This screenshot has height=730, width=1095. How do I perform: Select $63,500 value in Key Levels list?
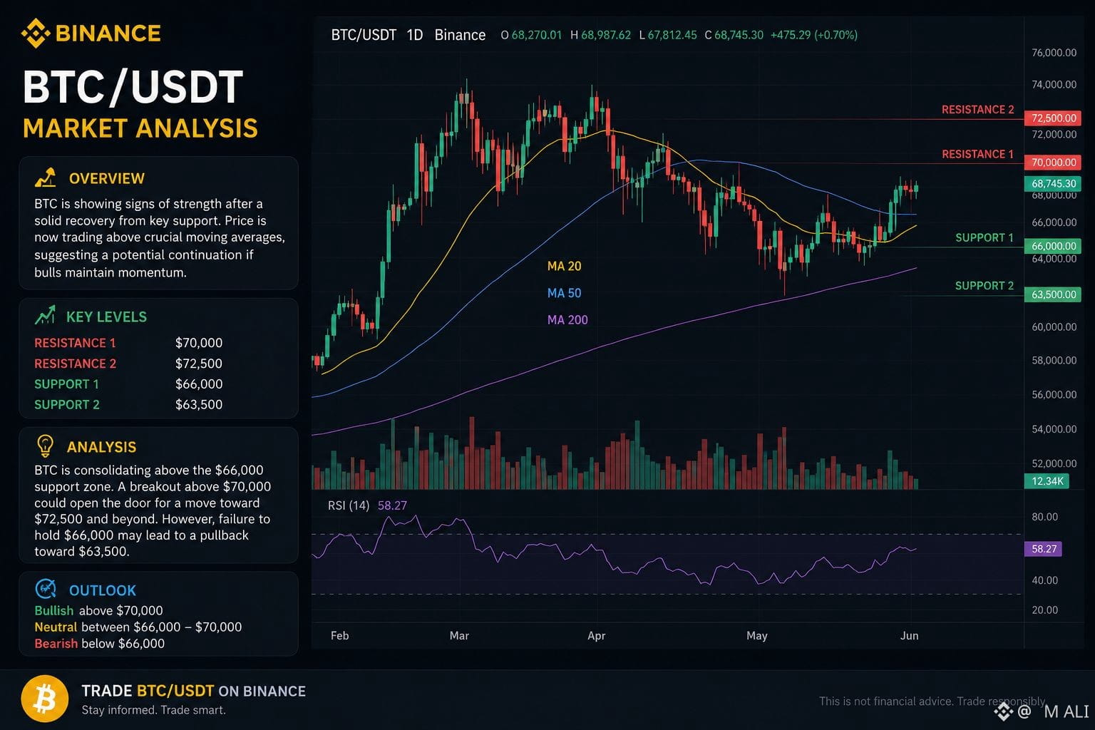(x=199, y=405)
